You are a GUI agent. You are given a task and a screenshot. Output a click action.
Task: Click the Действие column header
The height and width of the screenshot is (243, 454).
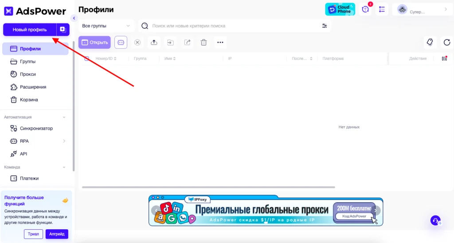coord(418,58)
